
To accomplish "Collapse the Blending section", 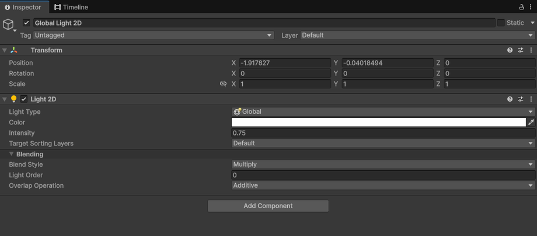I will [x=12, y=154].
